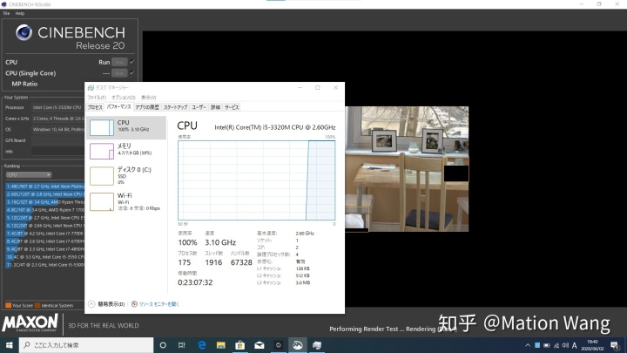Select ranking row 4. 8C/16T AMD Ryzen 7
627x353 pixels.
coord(44,210)
